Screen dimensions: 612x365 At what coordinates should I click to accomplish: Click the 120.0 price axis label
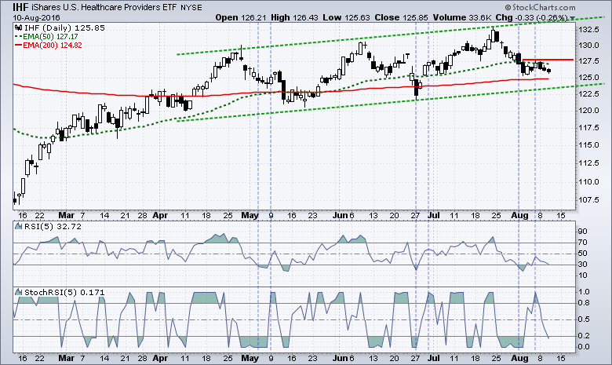[588, 111]
